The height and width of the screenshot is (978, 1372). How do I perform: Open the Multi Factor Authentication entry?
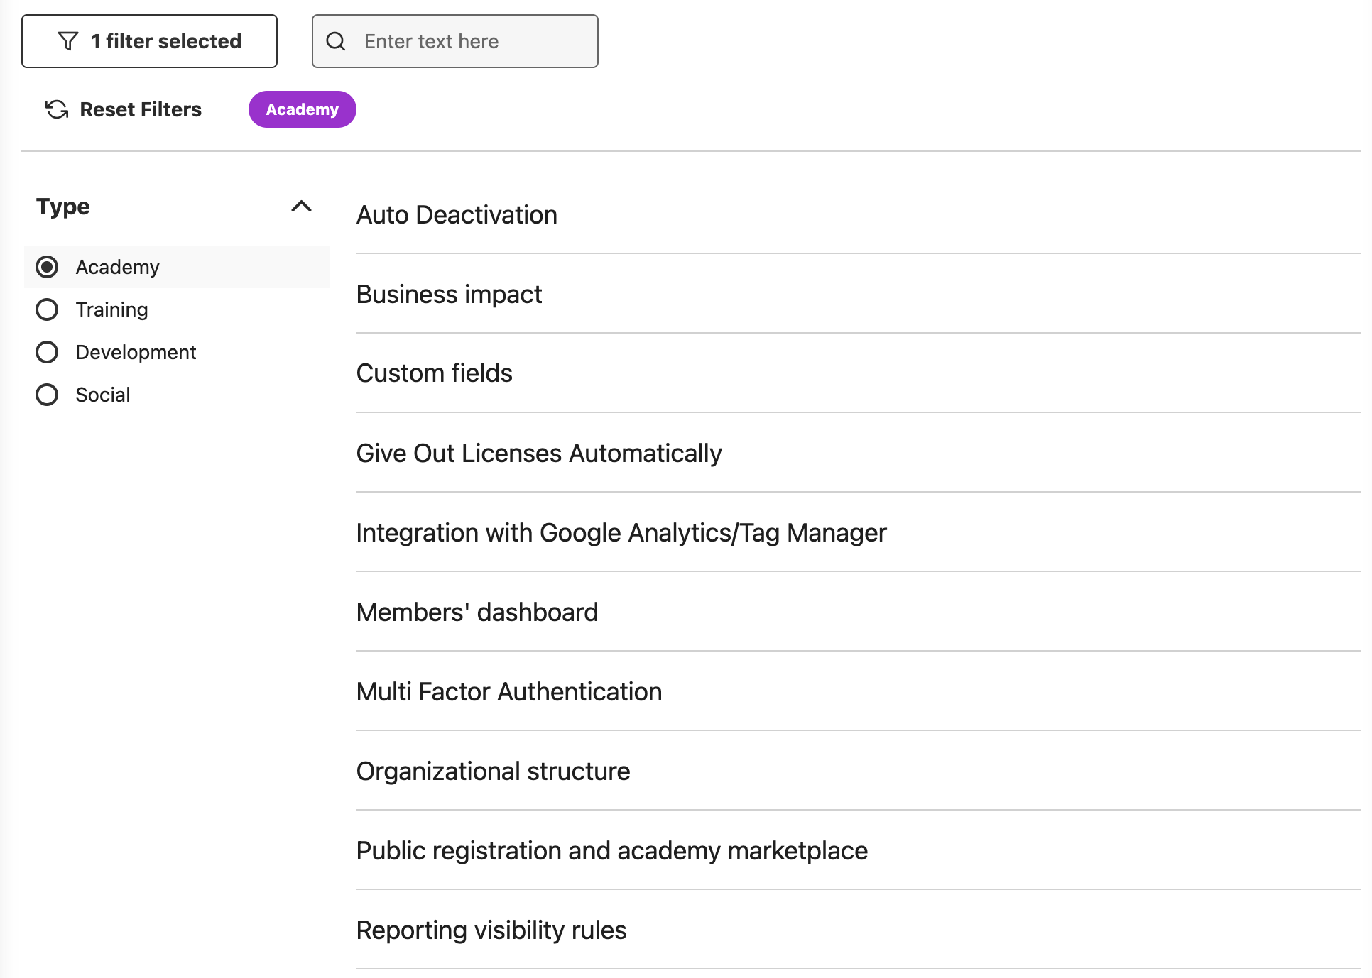508,692
